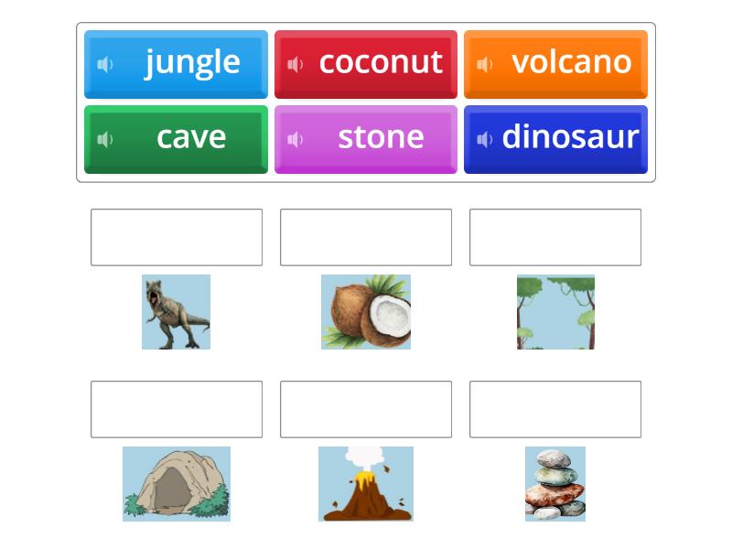This screenshot has width=732, height=549.
Task: Select the cave image
Action: click(176, 485)
